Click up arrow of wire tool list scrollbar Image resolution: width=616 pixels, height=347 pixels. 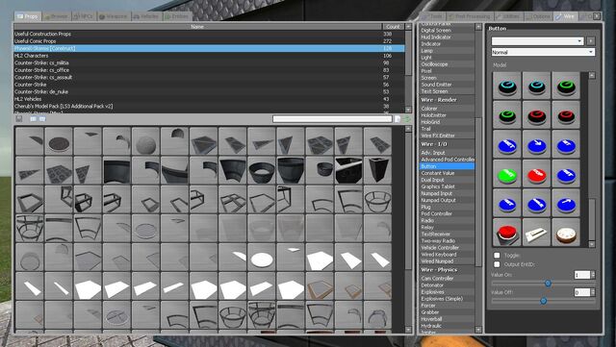478,27
